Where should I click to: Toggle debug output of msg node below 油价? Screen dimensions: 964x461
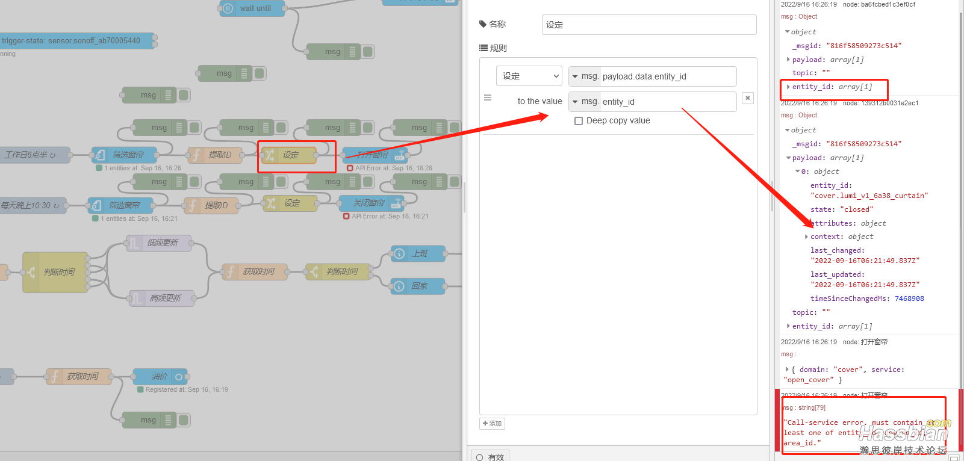184,420
